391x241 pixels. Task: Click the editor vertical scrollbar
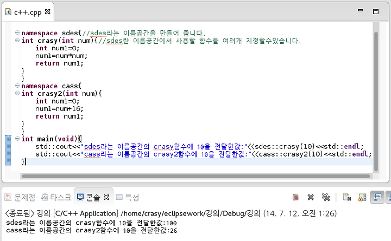(x=376, y=101)
